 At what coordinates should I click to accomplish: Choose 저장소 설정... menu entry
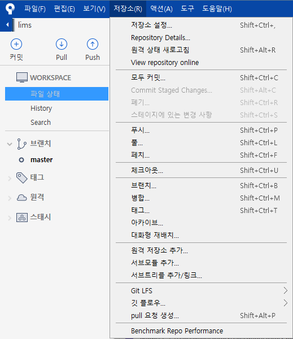point(201,25)
